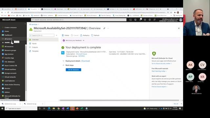Viewport: 210px width, 118px height.
Task: Click Create a resource in sidebar
Action: point(10,28)
